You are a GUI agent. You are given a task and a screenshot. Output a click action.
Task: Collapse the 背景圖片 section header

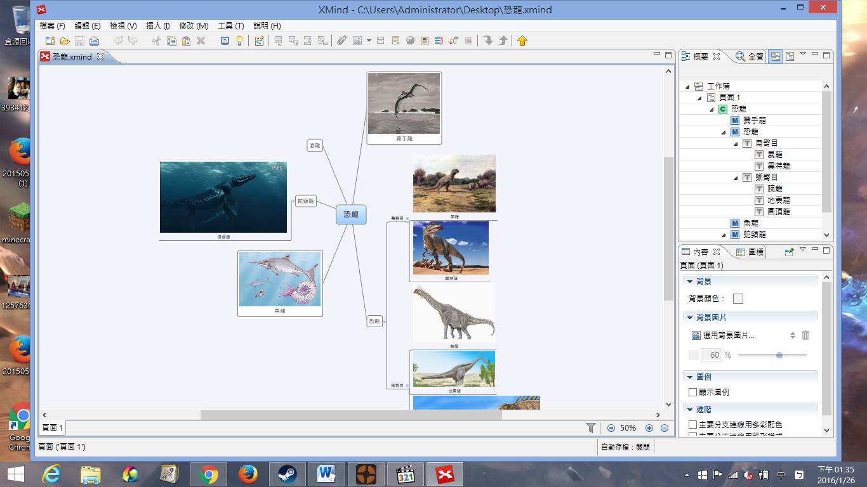pos(690,317)
